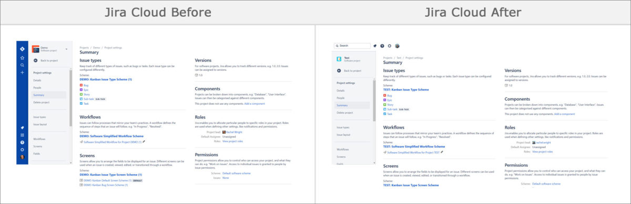The height and width of the screenshot is (204, 631).
Task: Click Add a component link in the Before panel
Action: 255,104
